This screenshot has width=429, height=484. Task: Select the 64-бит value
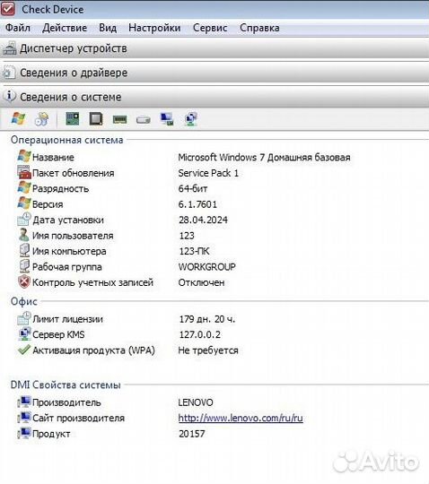193,188
